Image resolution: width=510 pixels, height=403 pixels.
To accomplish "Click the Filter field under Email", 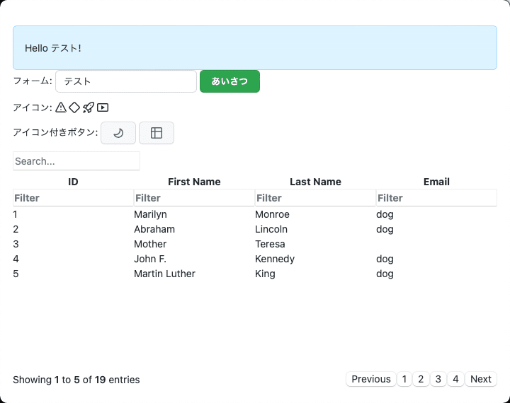I will pos(436,198).
